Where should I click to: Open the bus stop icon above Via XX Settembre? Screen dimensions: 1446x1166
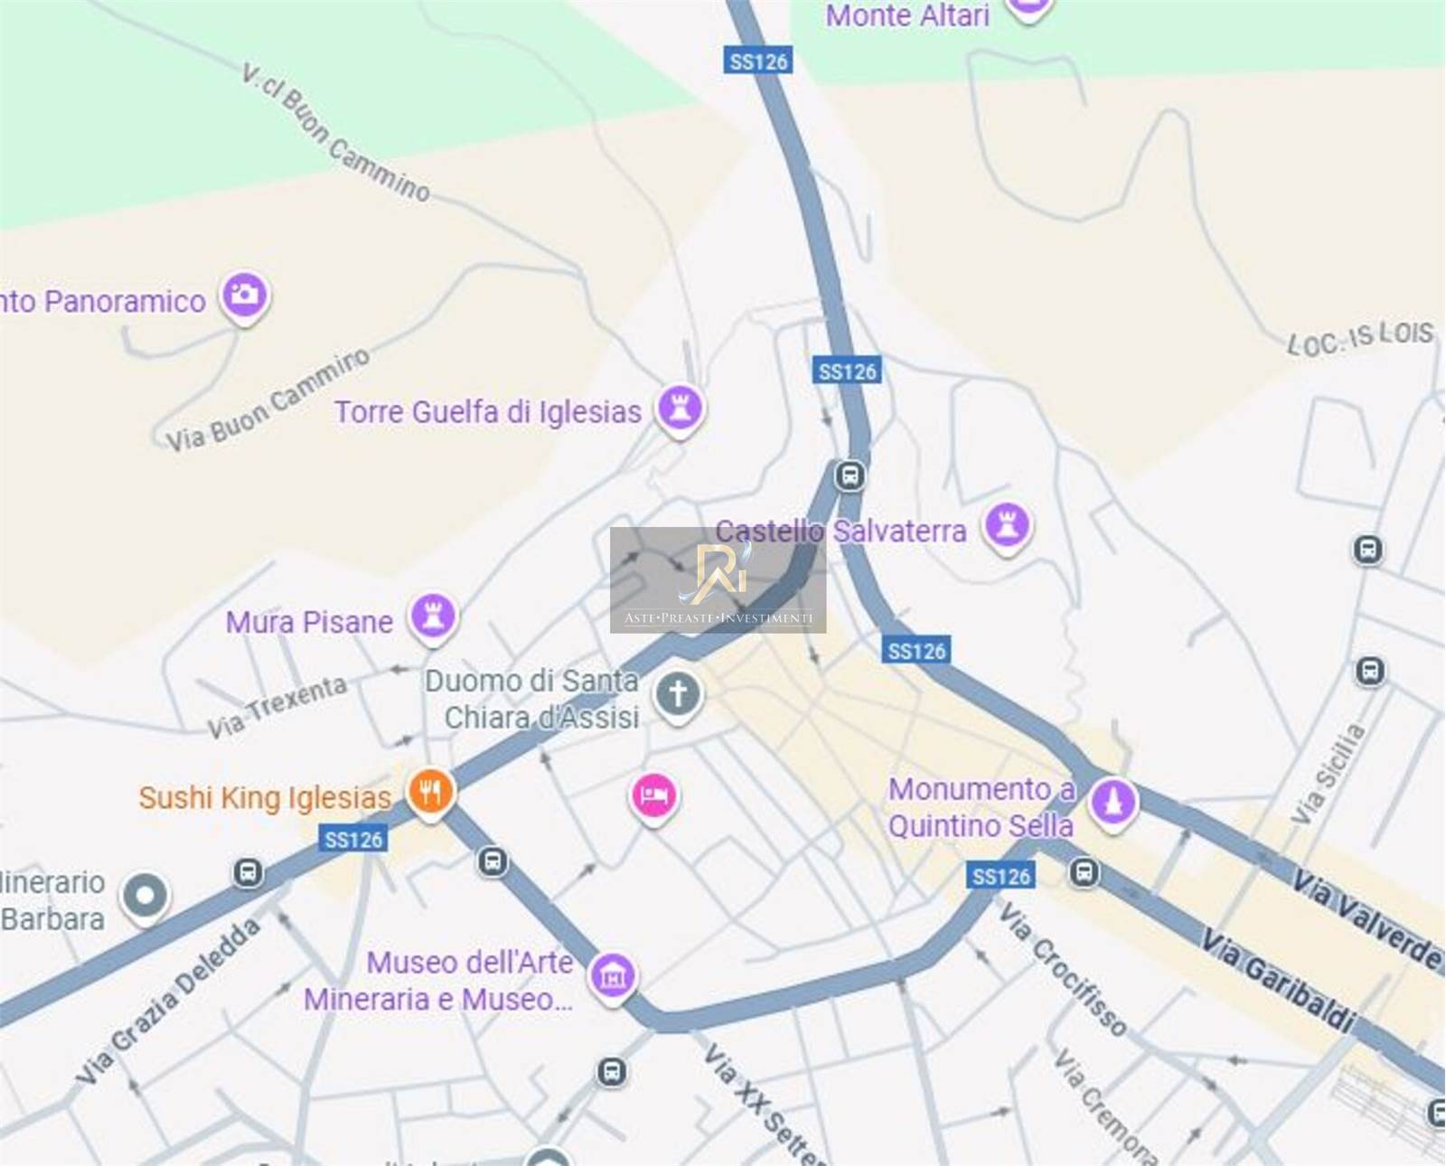[612, 1072]
